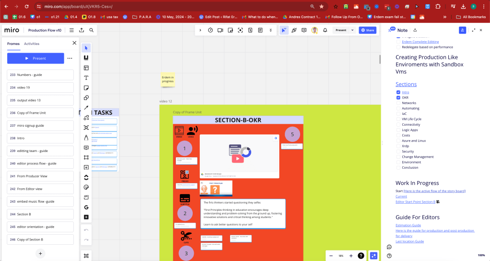The image size is (490, 261).
Task: Expand more tools double chevron in toolbar
Action: point(270,30)
